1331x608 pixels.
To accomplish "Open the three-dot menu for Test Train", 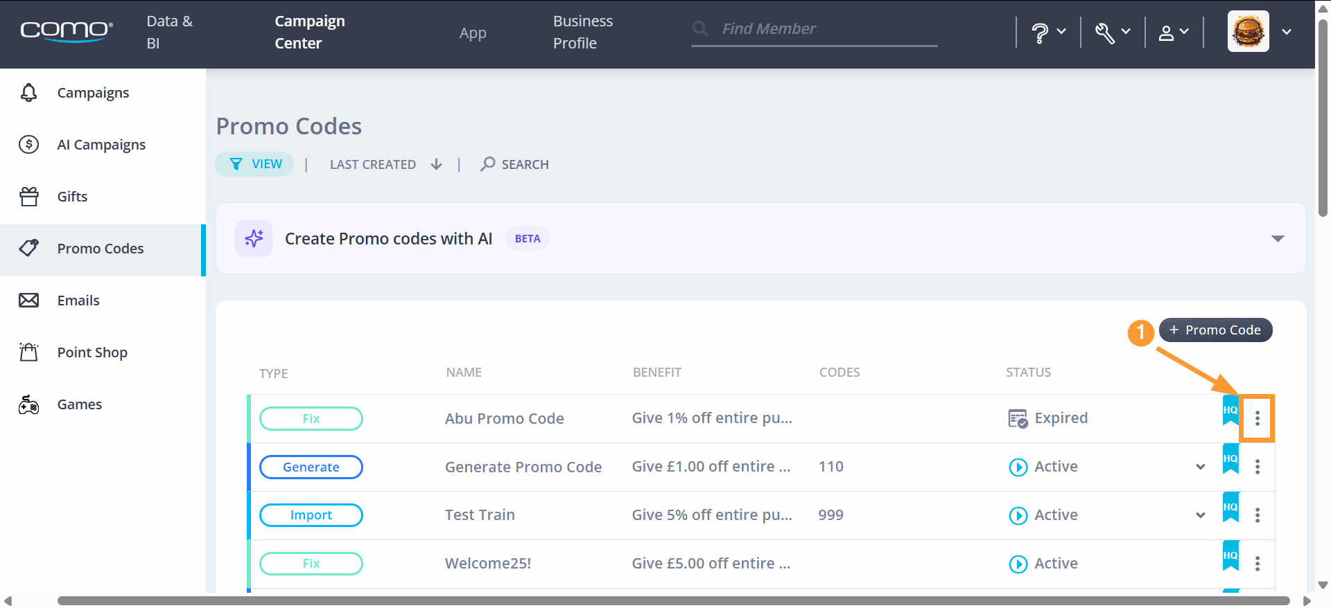I will (x=1257, y=515).
